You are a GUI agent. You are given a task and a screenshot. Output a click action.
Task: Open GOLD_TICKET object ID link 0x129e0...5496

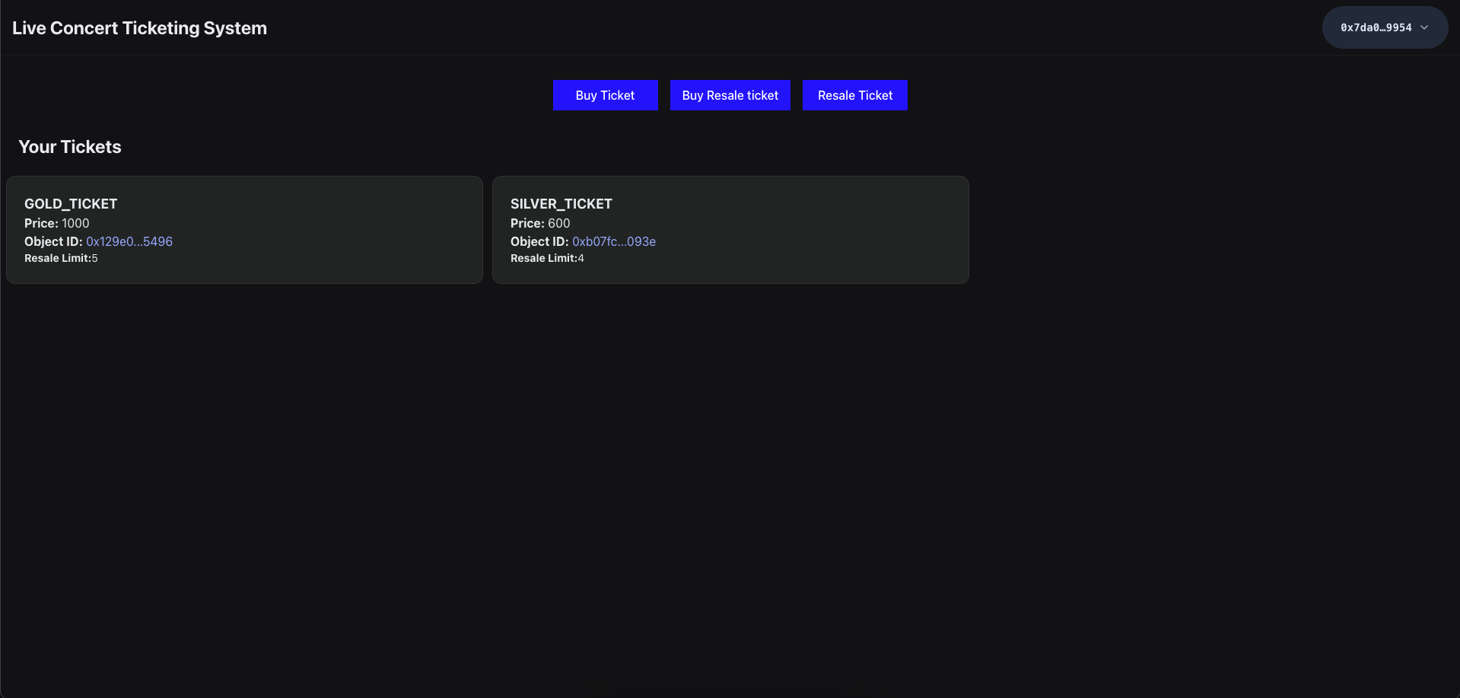coord(129,241)
